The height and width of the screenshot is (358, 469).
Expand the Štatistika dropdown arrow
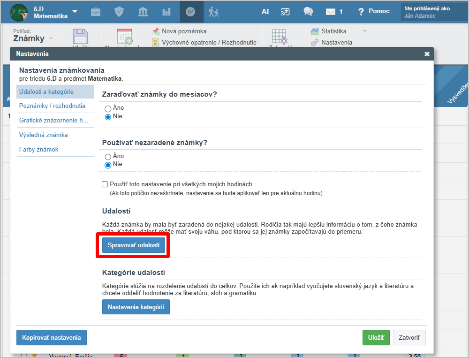[x=364, y=31]
